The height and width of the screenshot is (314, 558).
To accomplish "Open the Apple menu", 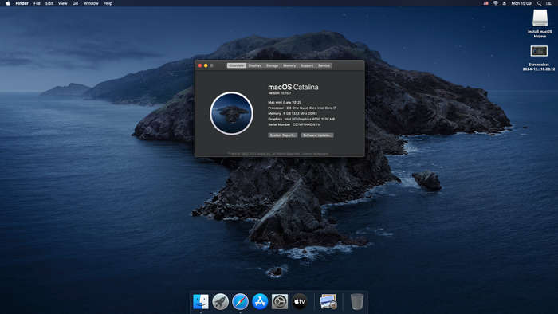I will (x=8, y=3).
